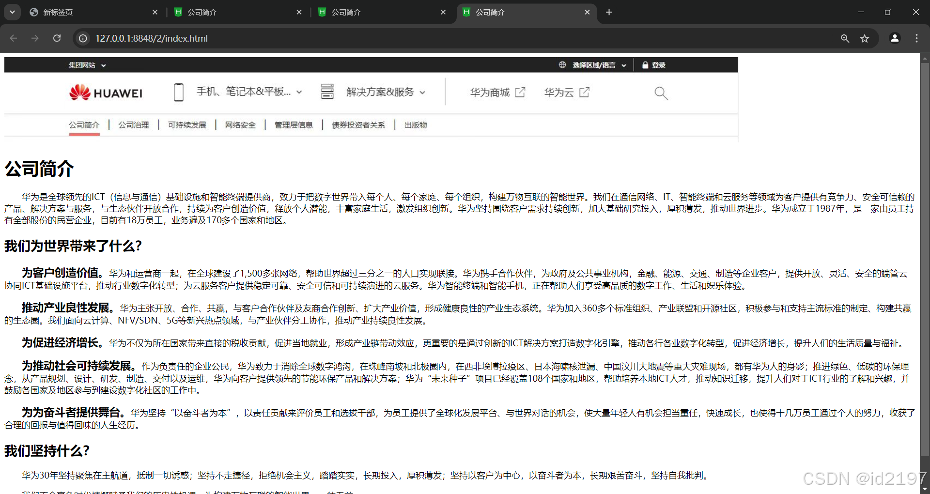
Task: Click the Huawei logo
Action: click(x=106, y=92)
